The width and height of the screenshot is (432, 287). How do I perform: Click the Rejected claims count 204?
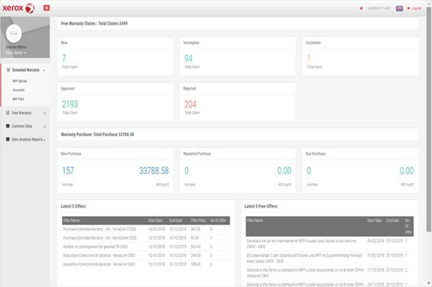(190, 105)
